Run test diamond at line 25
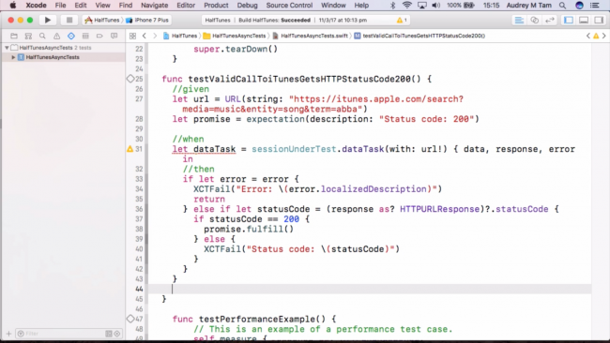Viewport: 610px width, 343px height. pos(130,79)
